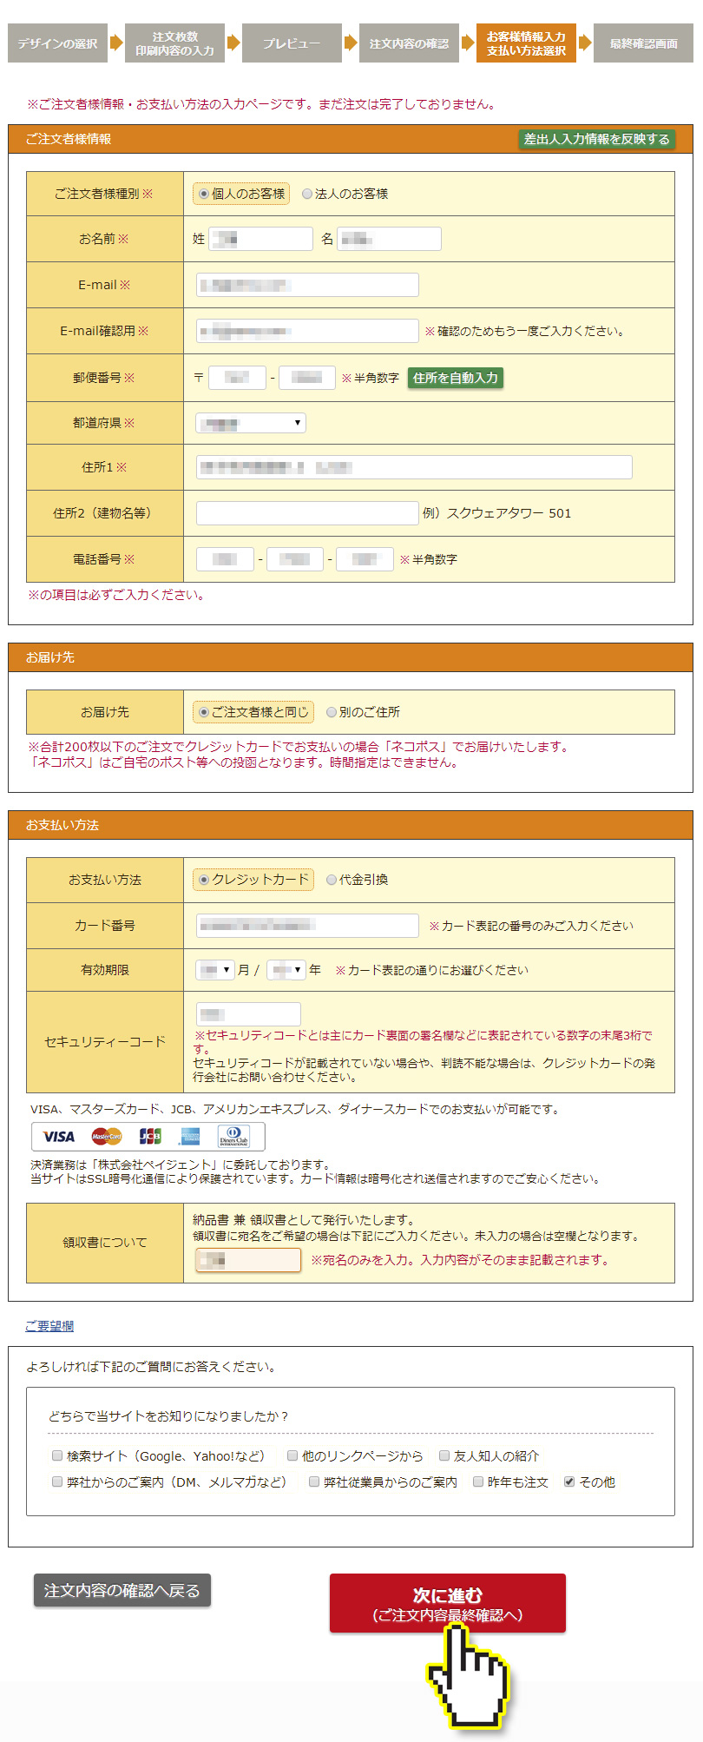The width and height of the screenshot is (703, 1742).
Task: Click the 姓 surname field
Action: click(261, 239)
